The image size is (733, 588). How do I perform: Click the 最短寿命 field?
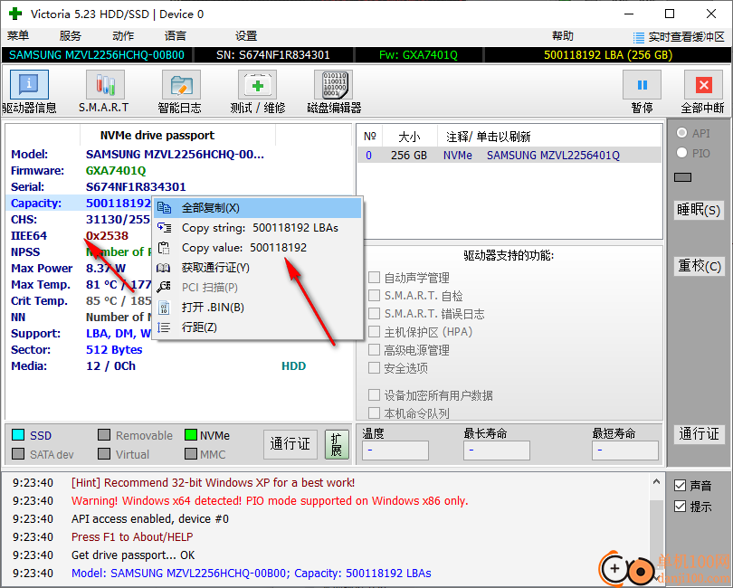point(625,450)
